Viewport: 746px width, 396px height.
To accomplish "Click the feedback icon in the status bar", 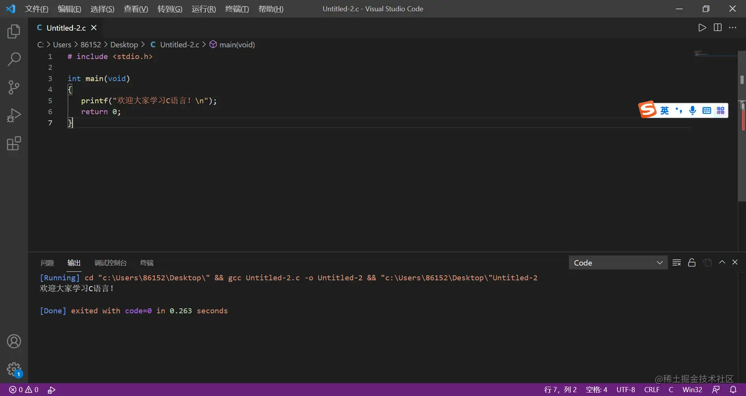I will [x=716, y=390].
